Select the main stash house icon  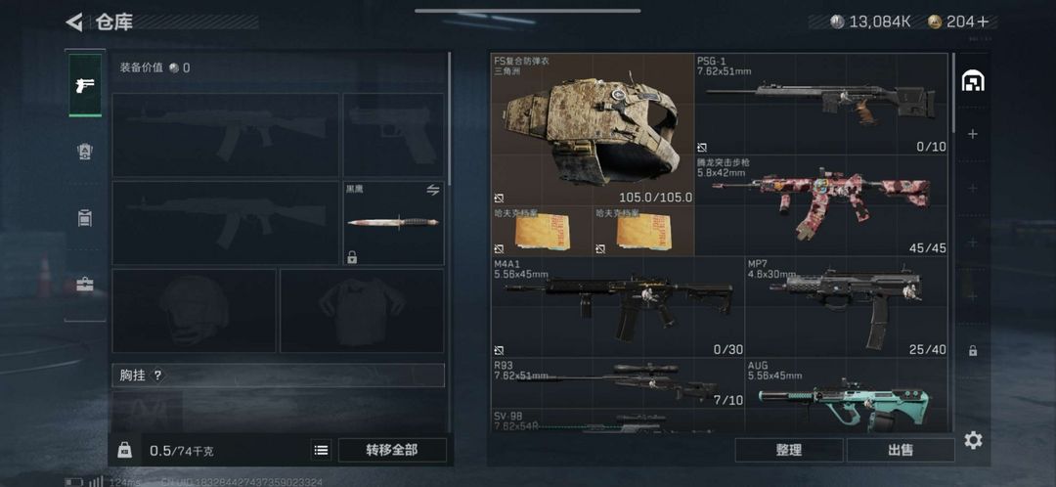973,81
